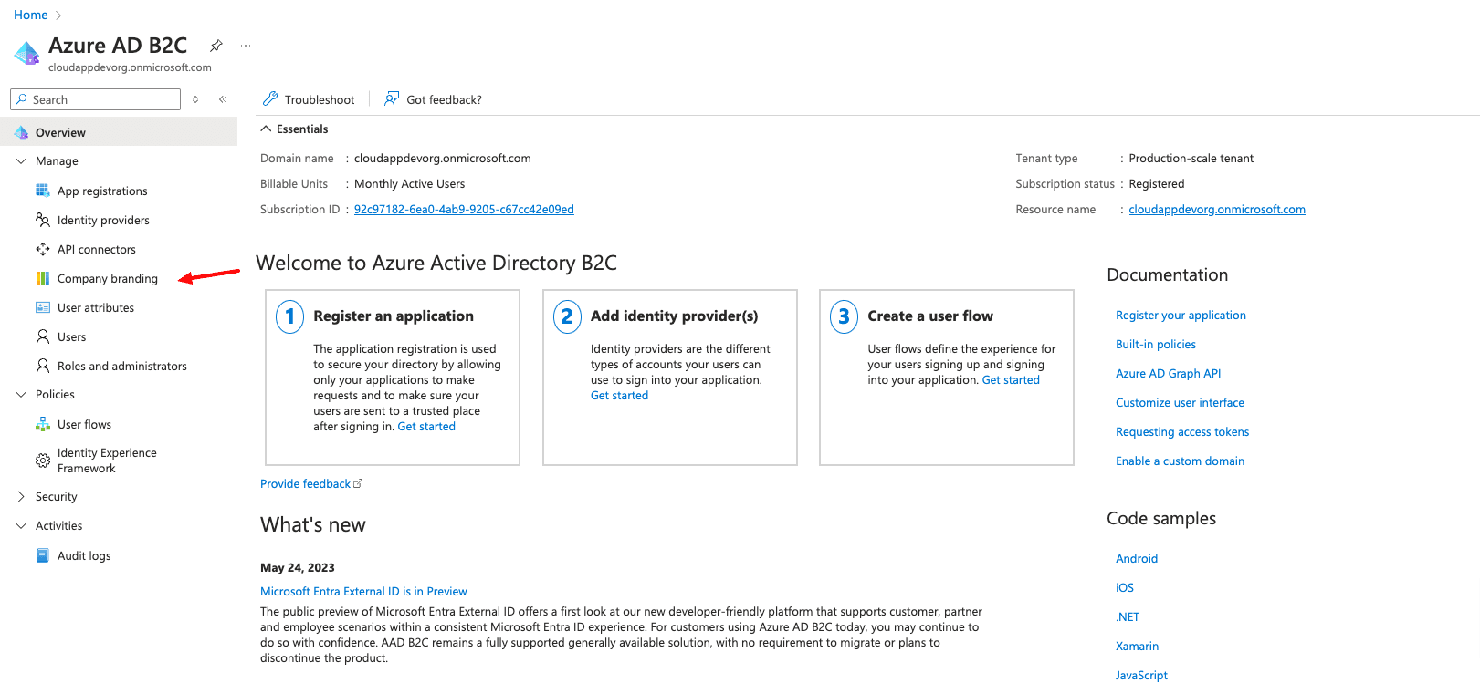Screen dimensions: 1480x683
Task: Click the Users person icon
Action: (x=43, y=336)
